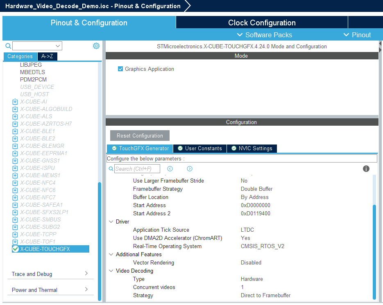The width and height of the screenshot is (383, 305).
Task: Click the download icon beside X-CUBE-TCPP
Action: tap(15, 234)
